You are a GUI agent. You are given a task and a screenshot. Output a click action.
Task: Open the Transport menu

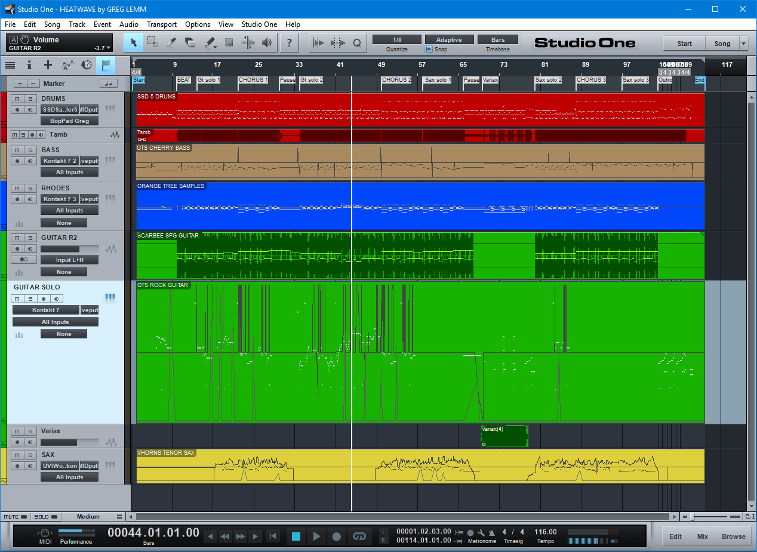(x=162, y=24)
